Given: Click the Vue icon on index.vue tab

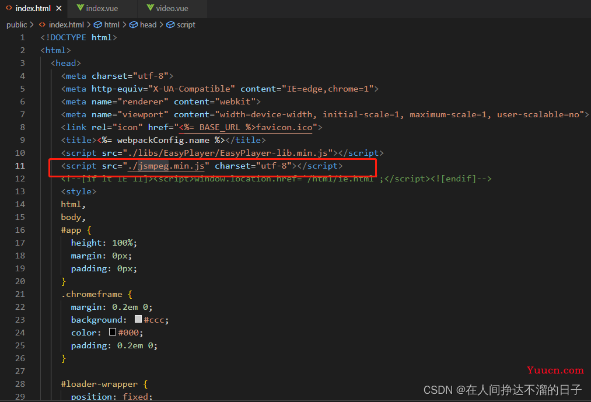Looking at the screenshot, I should pos(80,8).
